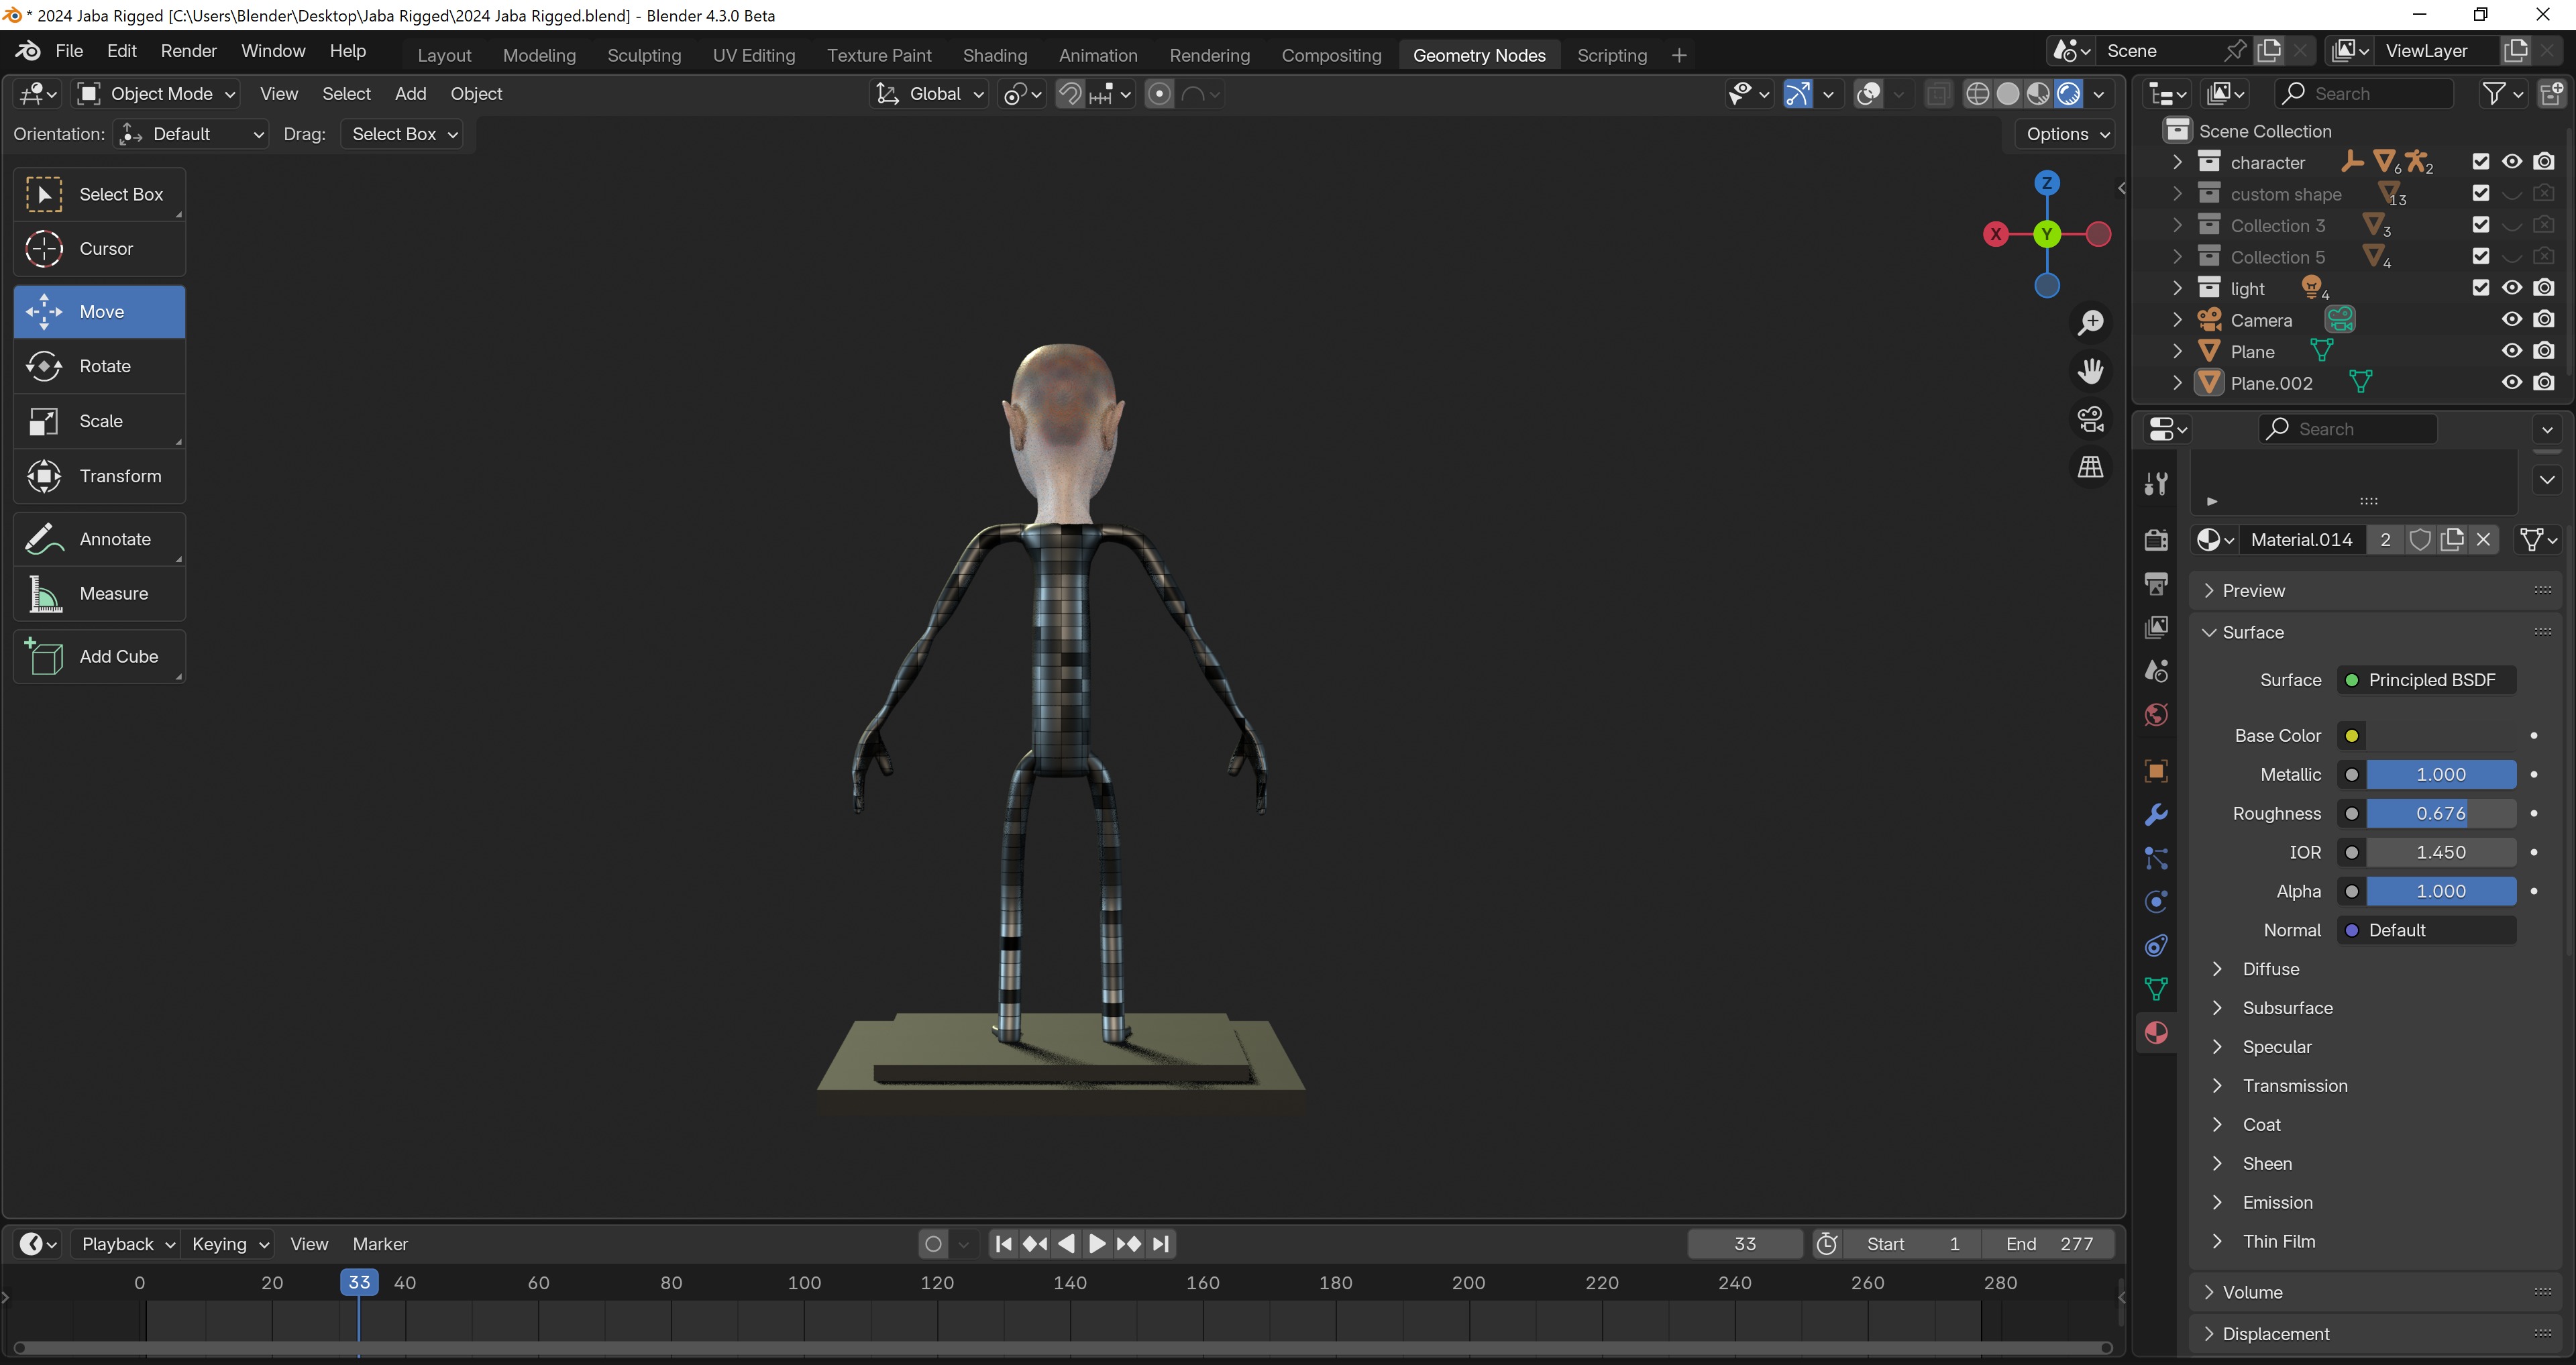Hide the Camera in viewport
The height and width of the screenshot is (1365, 2576).
2512,320
